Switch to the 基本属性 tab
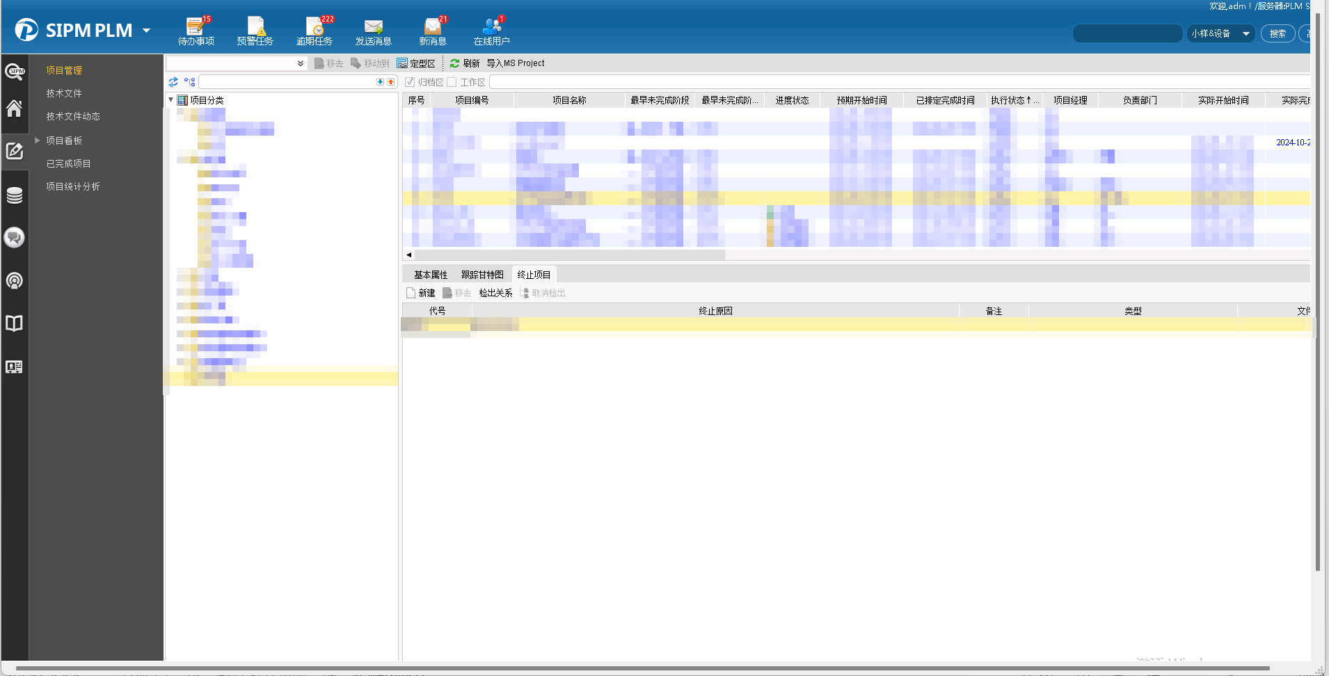This screenshot has width=1329, height=676. point(431,275)
